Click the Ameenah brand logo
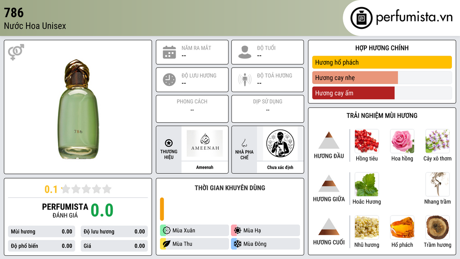460x259 pixels. pos(205,143)
